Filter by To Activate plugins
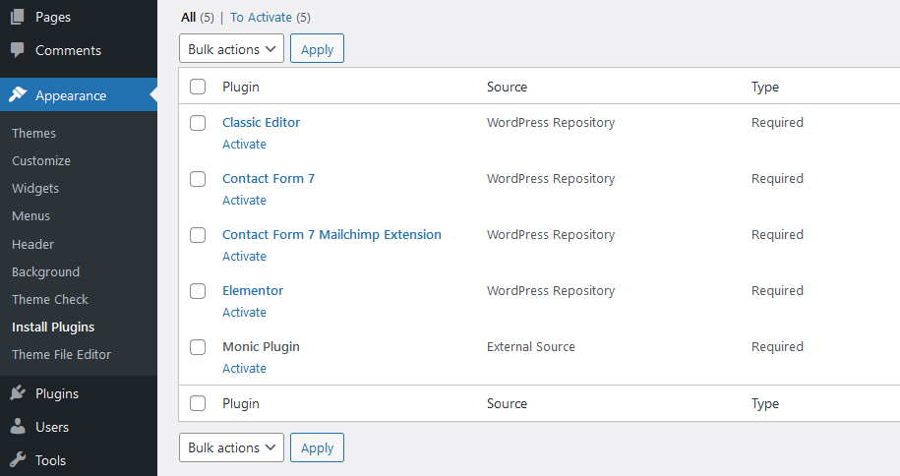900x476 pixels. (262, 18)
